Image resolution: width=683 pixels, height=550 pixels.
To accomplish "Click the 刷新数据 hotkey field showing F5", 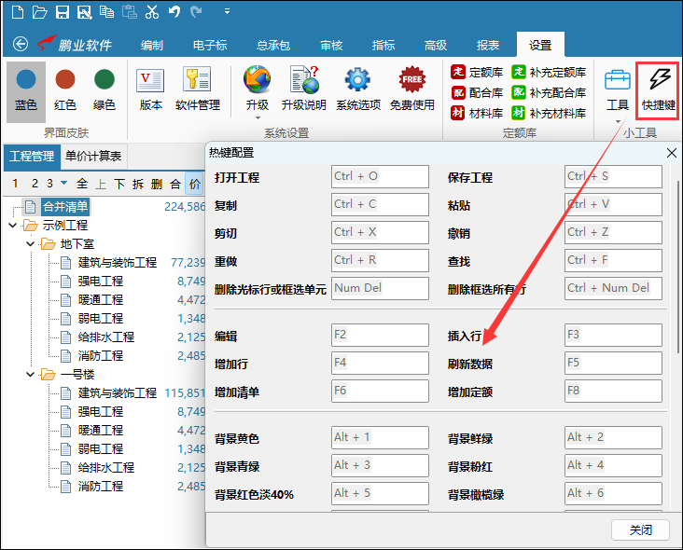I will pos(613,363).
